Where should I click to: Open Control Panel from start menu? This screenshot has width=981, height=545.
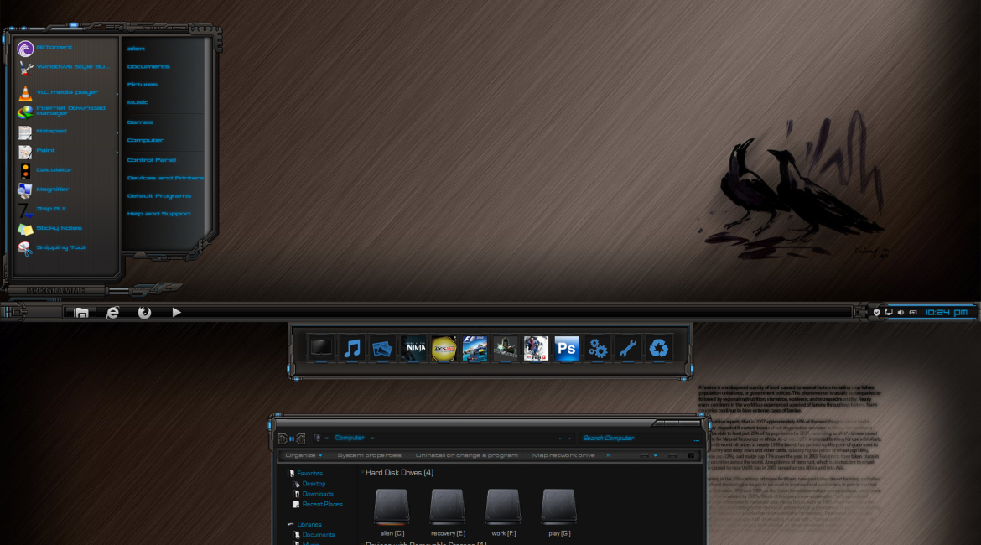click(152, 159)
